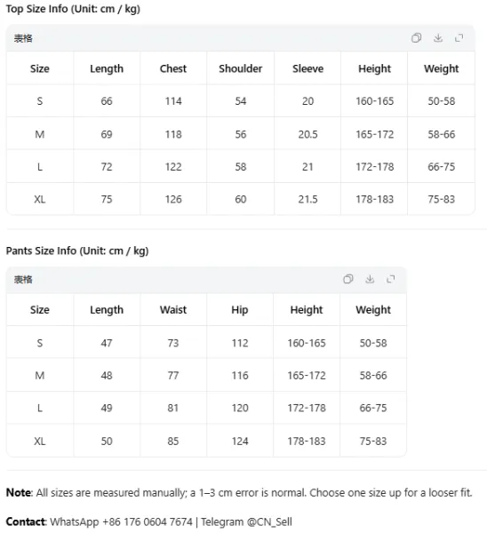Click the pants hip value 112
The image size is (487, 533).
[240, 343]
